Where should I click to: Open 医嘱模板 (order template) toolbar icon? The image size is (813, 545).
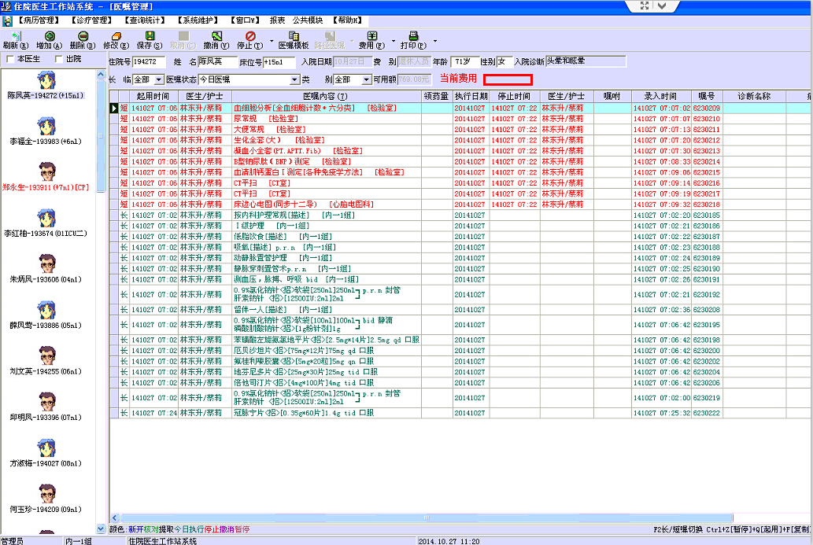tap(294, 35)
